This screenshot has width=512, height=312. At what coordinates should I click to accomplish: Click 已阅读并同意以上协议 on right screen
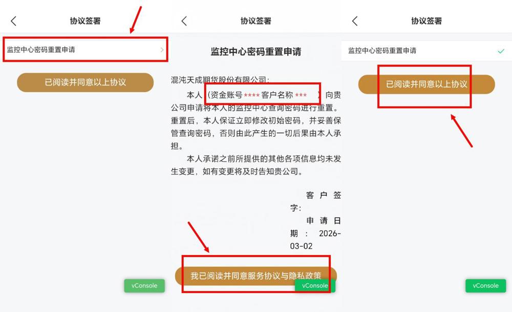click(x=426, y=85)
